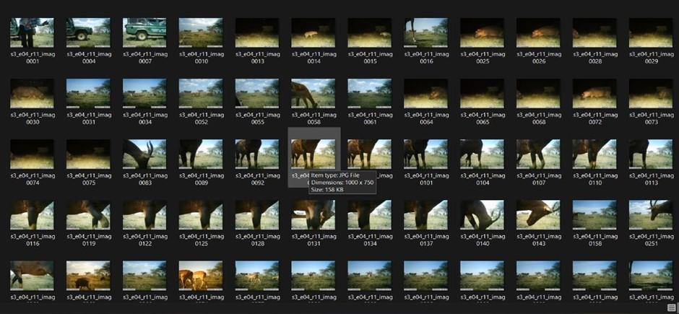Switch to details view using status bar icon

coord(671,308)
